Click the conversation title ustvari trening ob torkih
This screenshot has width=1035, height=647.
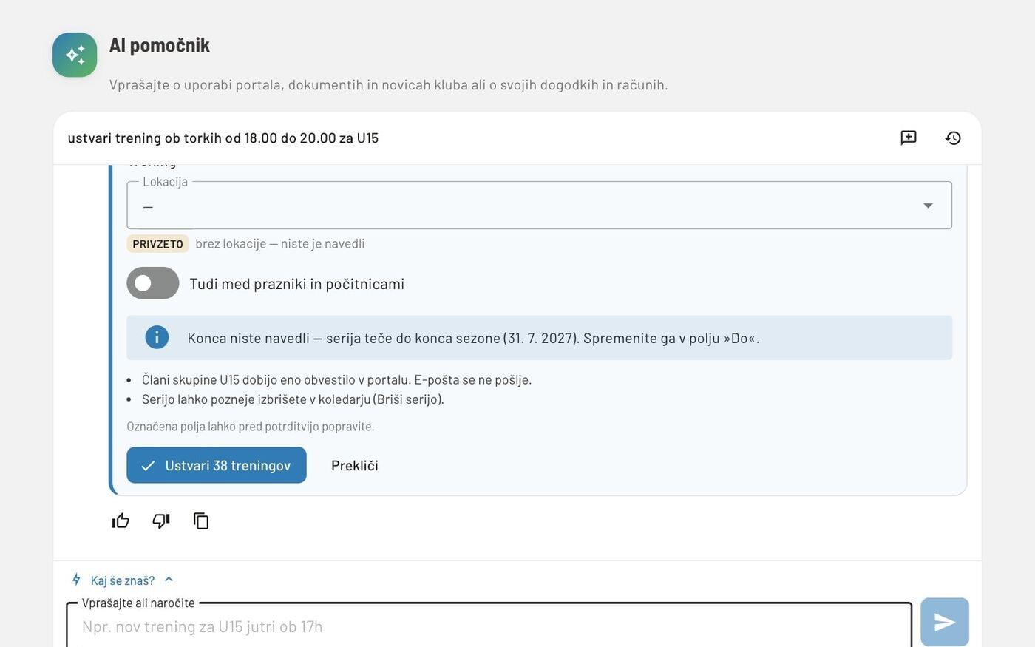click(x=223, y=138)
